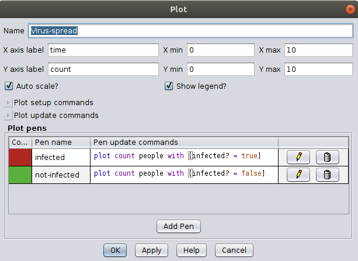Click the red infected pen color swatch

20,157
